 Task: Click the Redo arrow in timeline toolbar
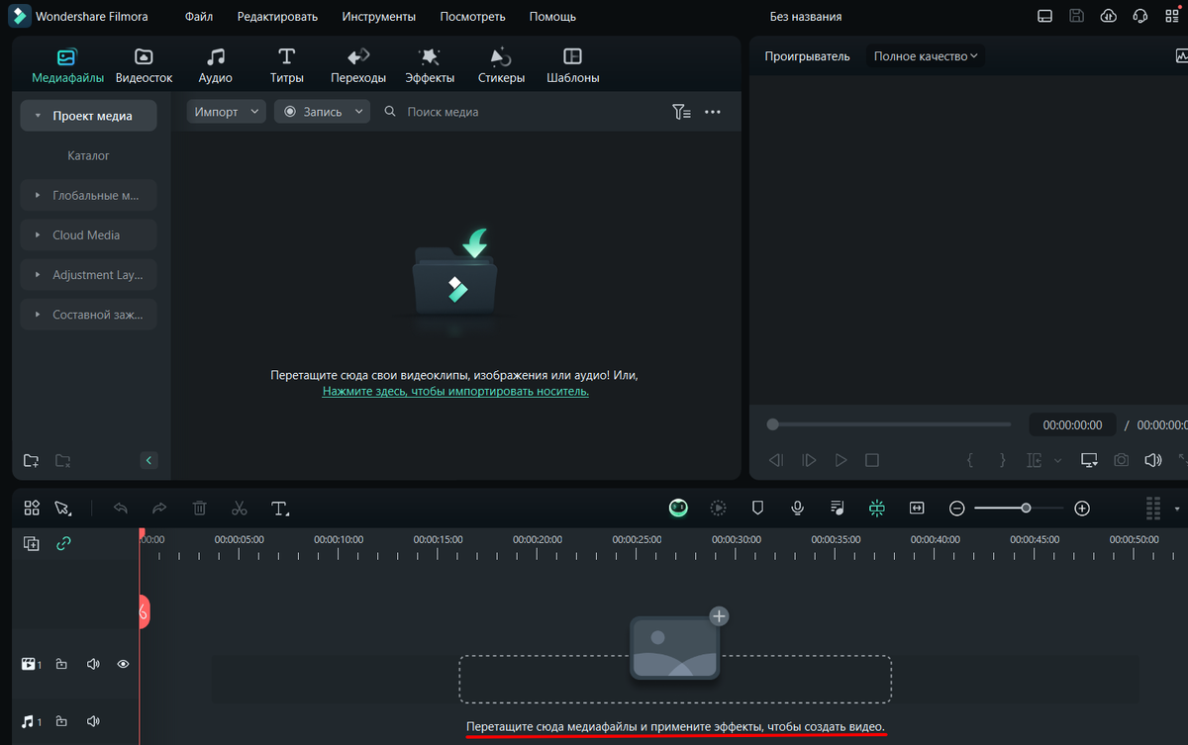coord(159,508)
